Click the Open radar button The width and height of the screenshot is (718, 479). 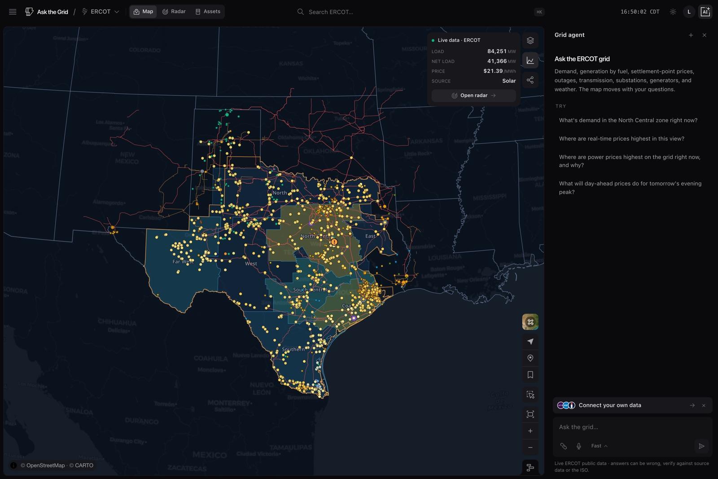click(x=473, y=96)
